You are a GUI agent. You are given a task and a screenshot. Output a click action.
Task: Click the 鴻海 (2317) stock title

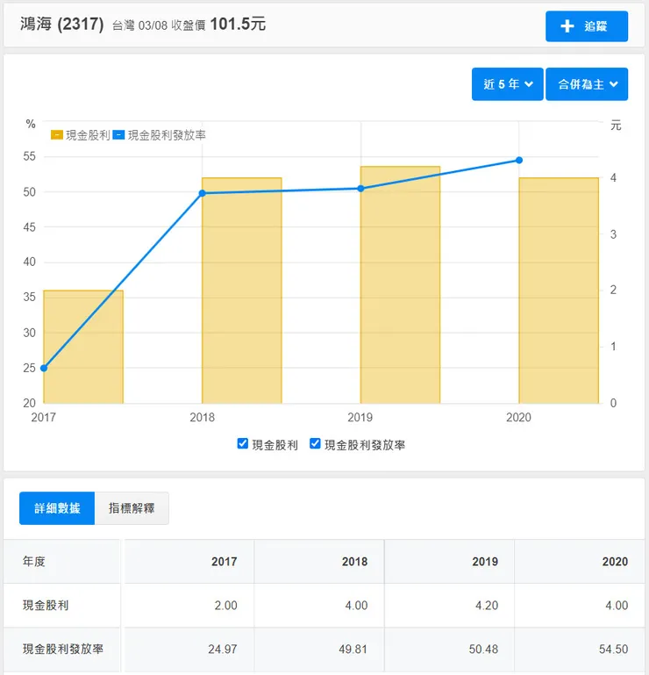point(62,24)
